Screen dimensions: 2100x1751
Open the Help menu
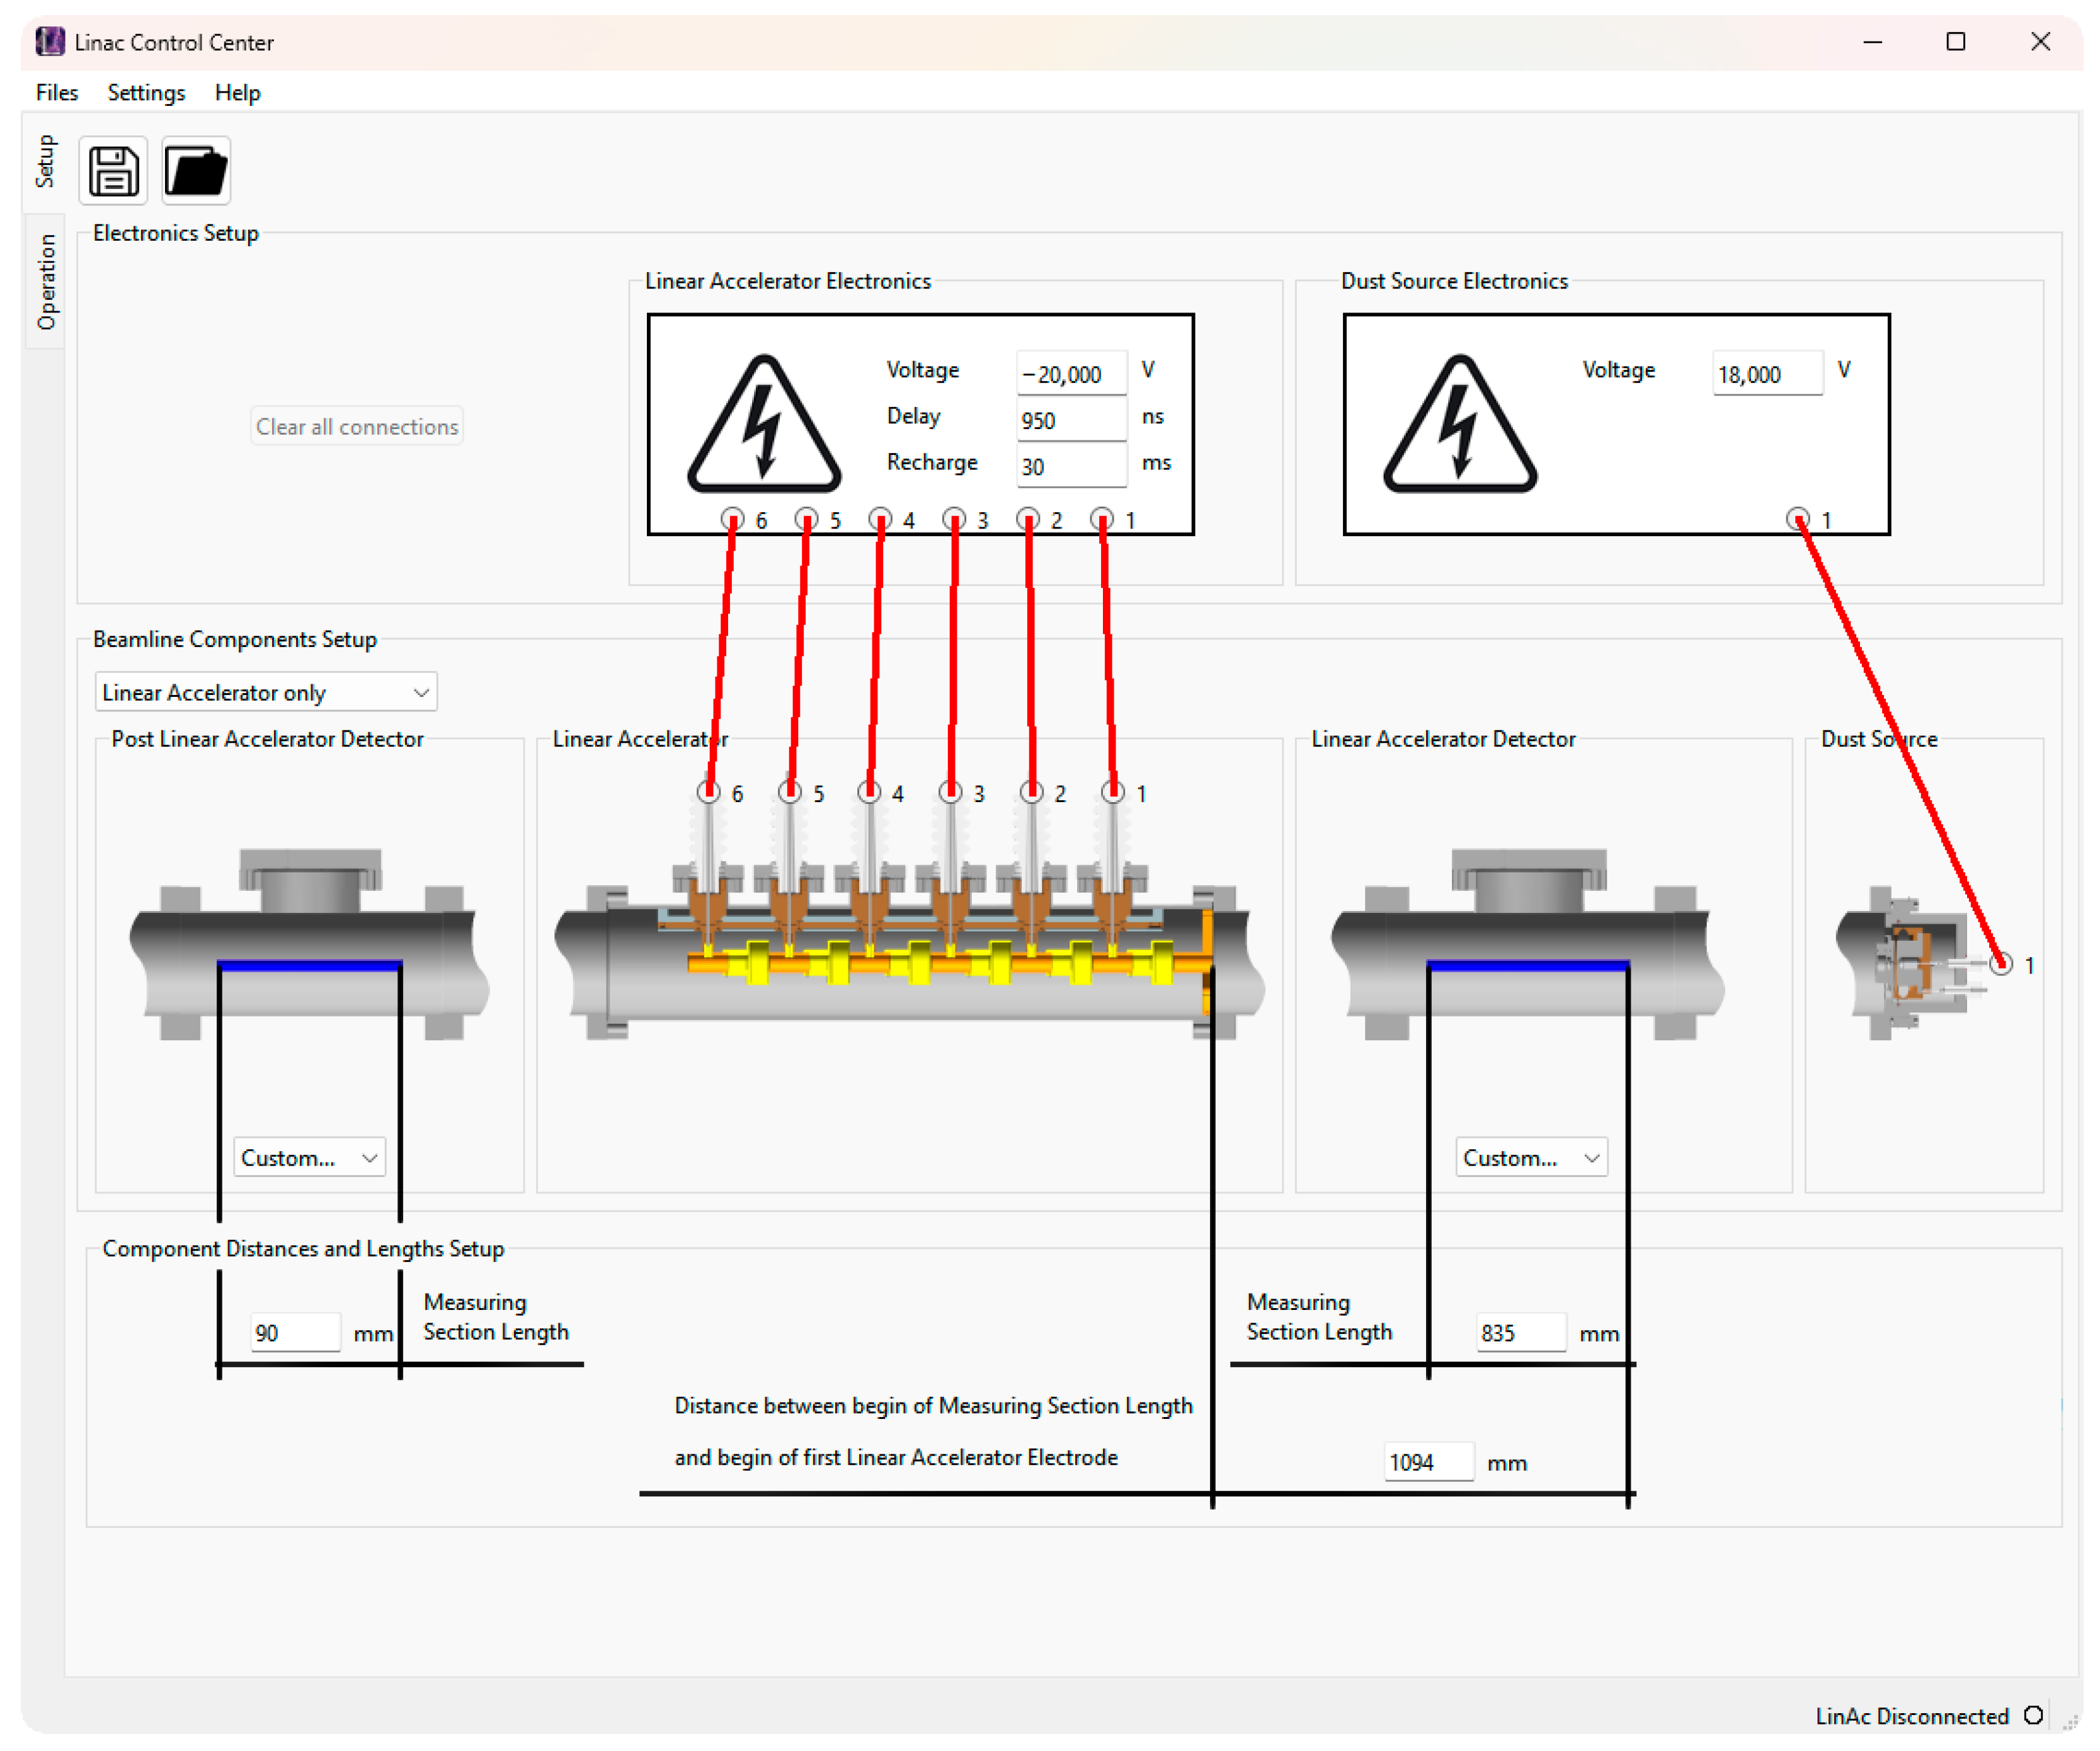pyautogui.click(x=237, y=92)
